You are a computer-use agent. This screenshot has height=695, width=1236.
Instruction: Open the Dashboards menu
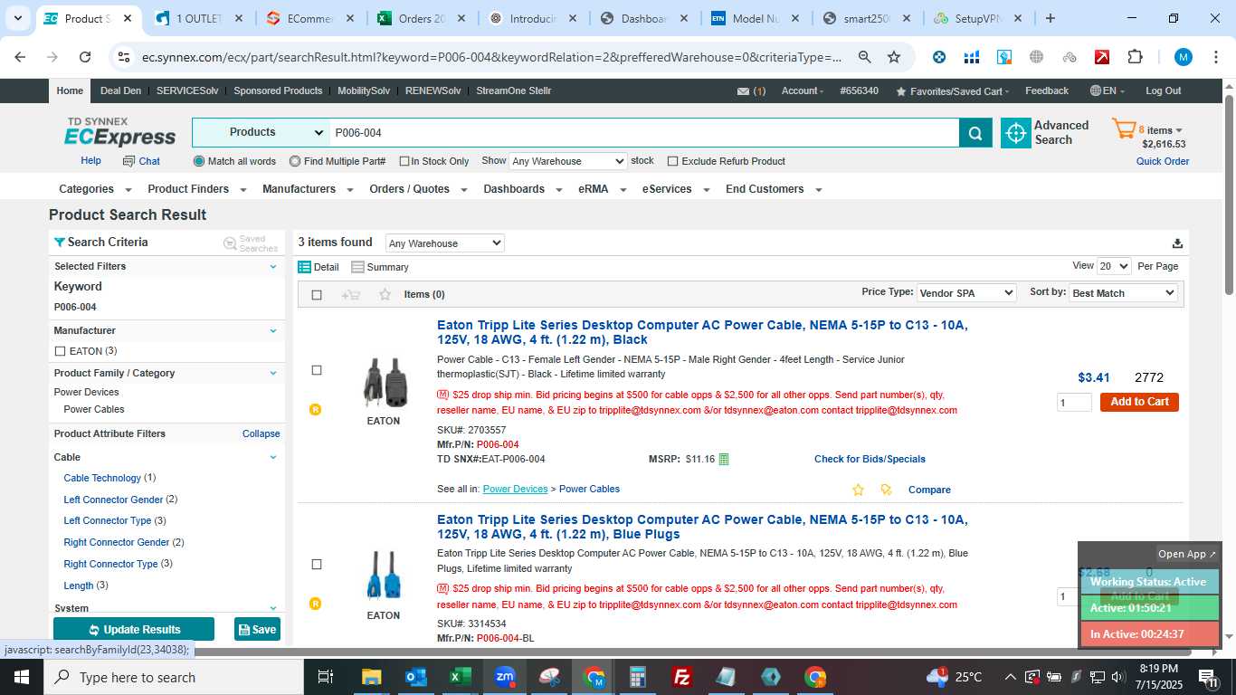[x=522, y=189]
